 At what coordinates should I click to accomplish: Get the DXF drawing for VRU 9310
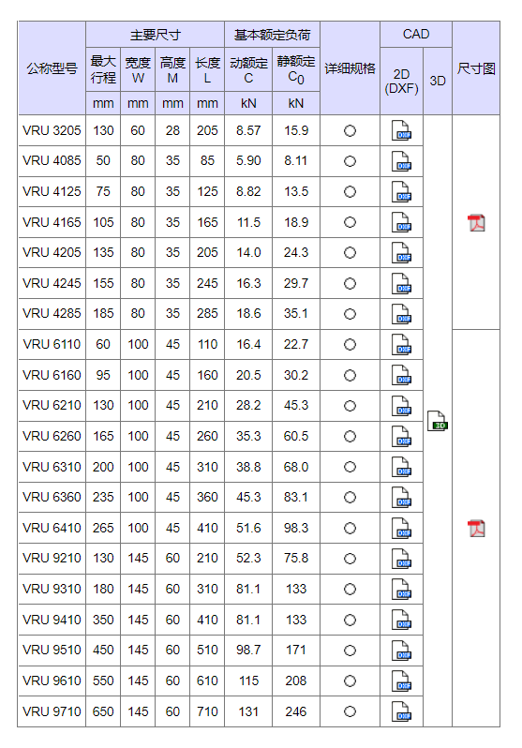pos(401,590)
